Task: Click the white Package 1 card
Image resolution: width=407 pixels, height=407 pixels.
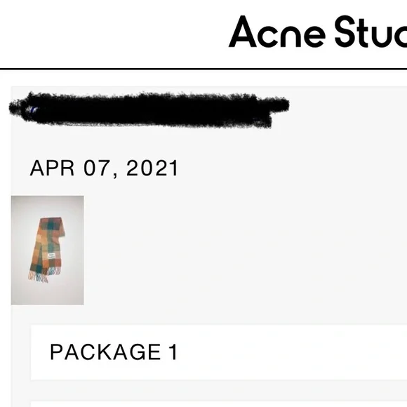Action: click(x=219, y=352)
